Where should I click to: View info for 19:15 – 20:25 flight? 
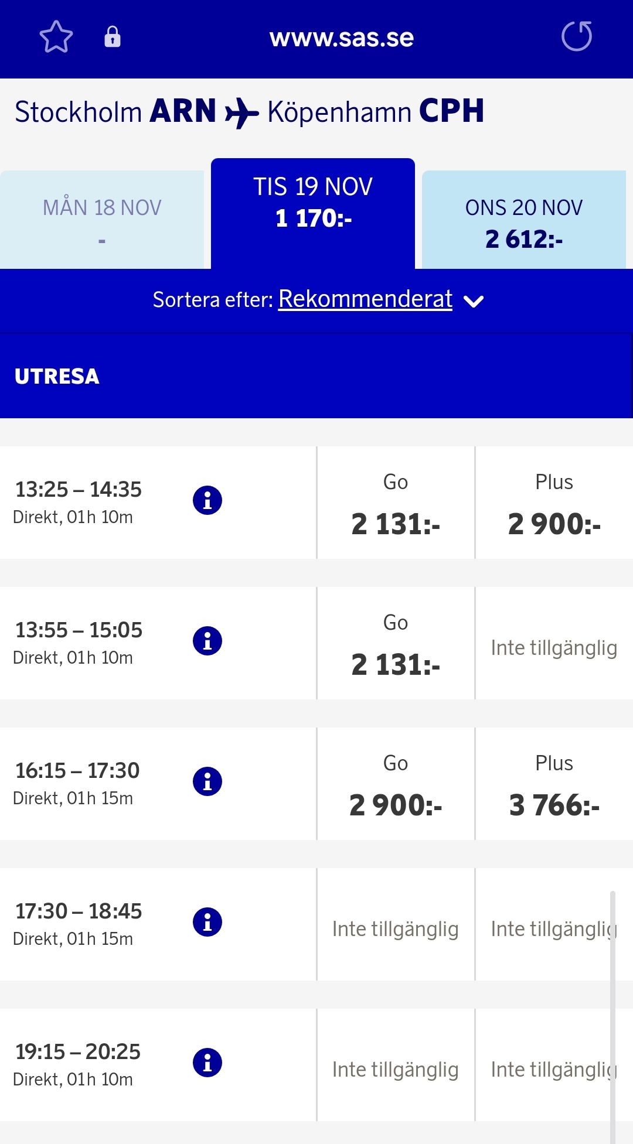pos(207,1063)
